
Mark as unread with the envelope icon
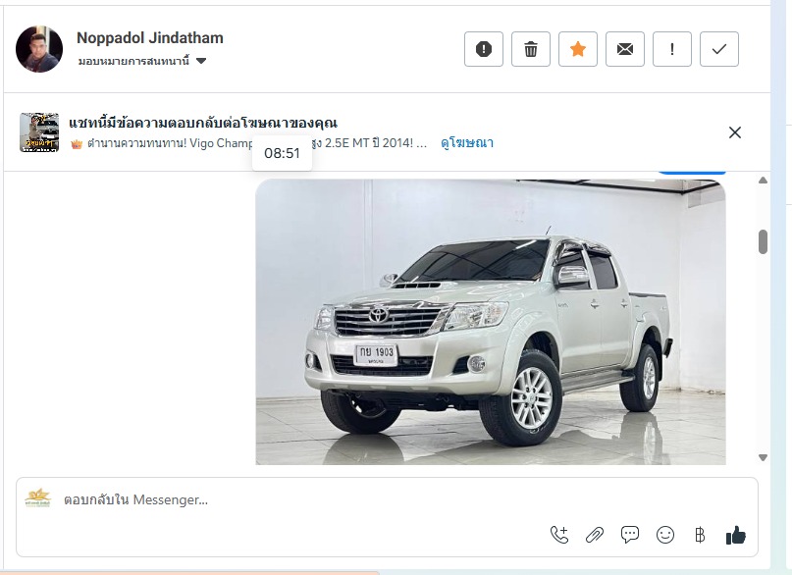click(x=625, y=49)
